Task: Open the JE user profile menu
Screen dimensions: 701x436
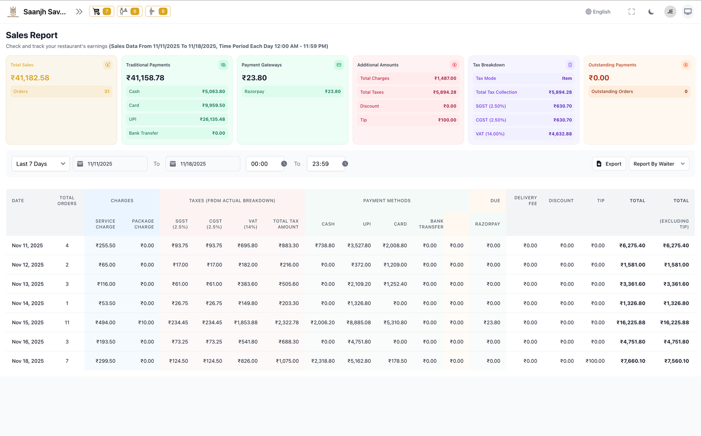Action: [670, 12]
